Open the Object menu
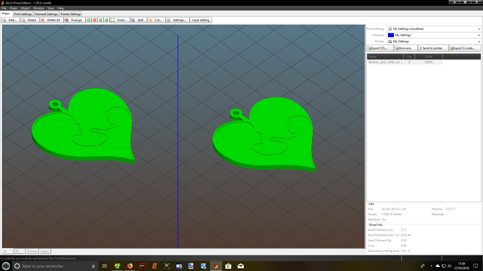Viewport: 483px width, 271px height. (x=25, y=8)
